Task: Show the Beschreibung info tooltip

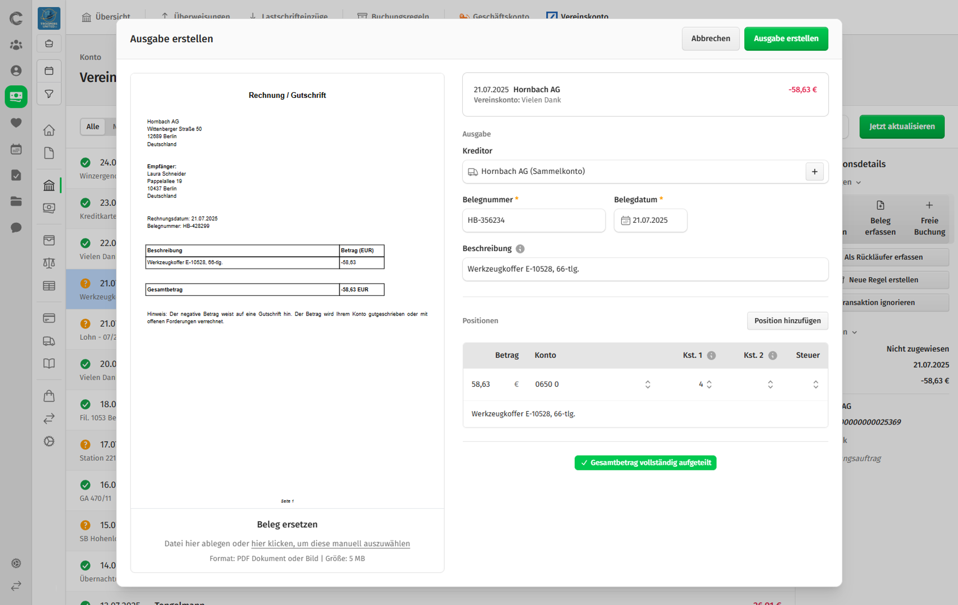Action: (520, 249)
